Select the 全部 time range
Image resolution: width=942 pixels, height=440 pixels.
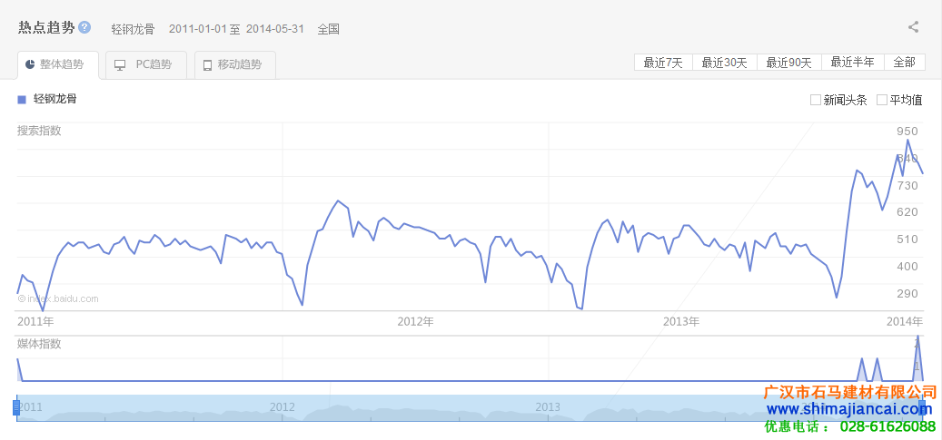(904, 63)
